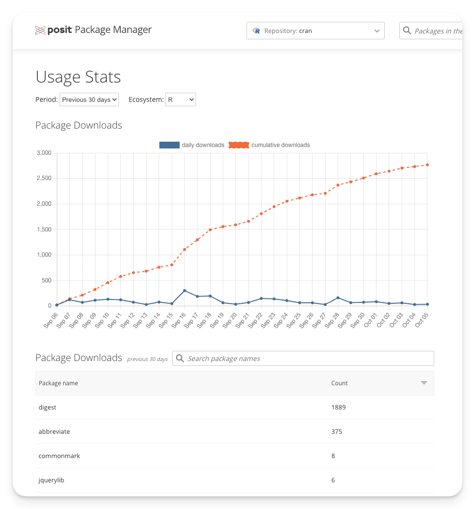This screenshot has height=509, width=475.
Task: Click the R logo in repository selector
Action: tap(256, 31)
